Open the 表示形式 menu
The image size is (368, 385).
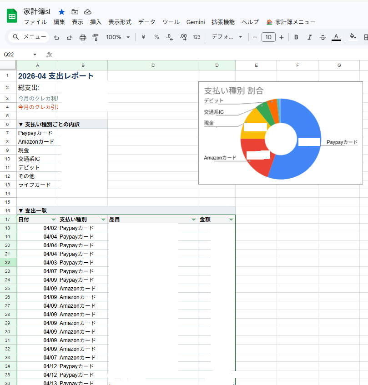click(120, 22)
